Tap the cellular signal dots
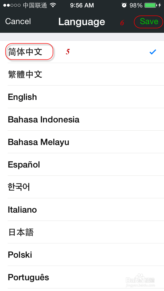This screenshot has height=291, width=164. [x=12, y=5]
